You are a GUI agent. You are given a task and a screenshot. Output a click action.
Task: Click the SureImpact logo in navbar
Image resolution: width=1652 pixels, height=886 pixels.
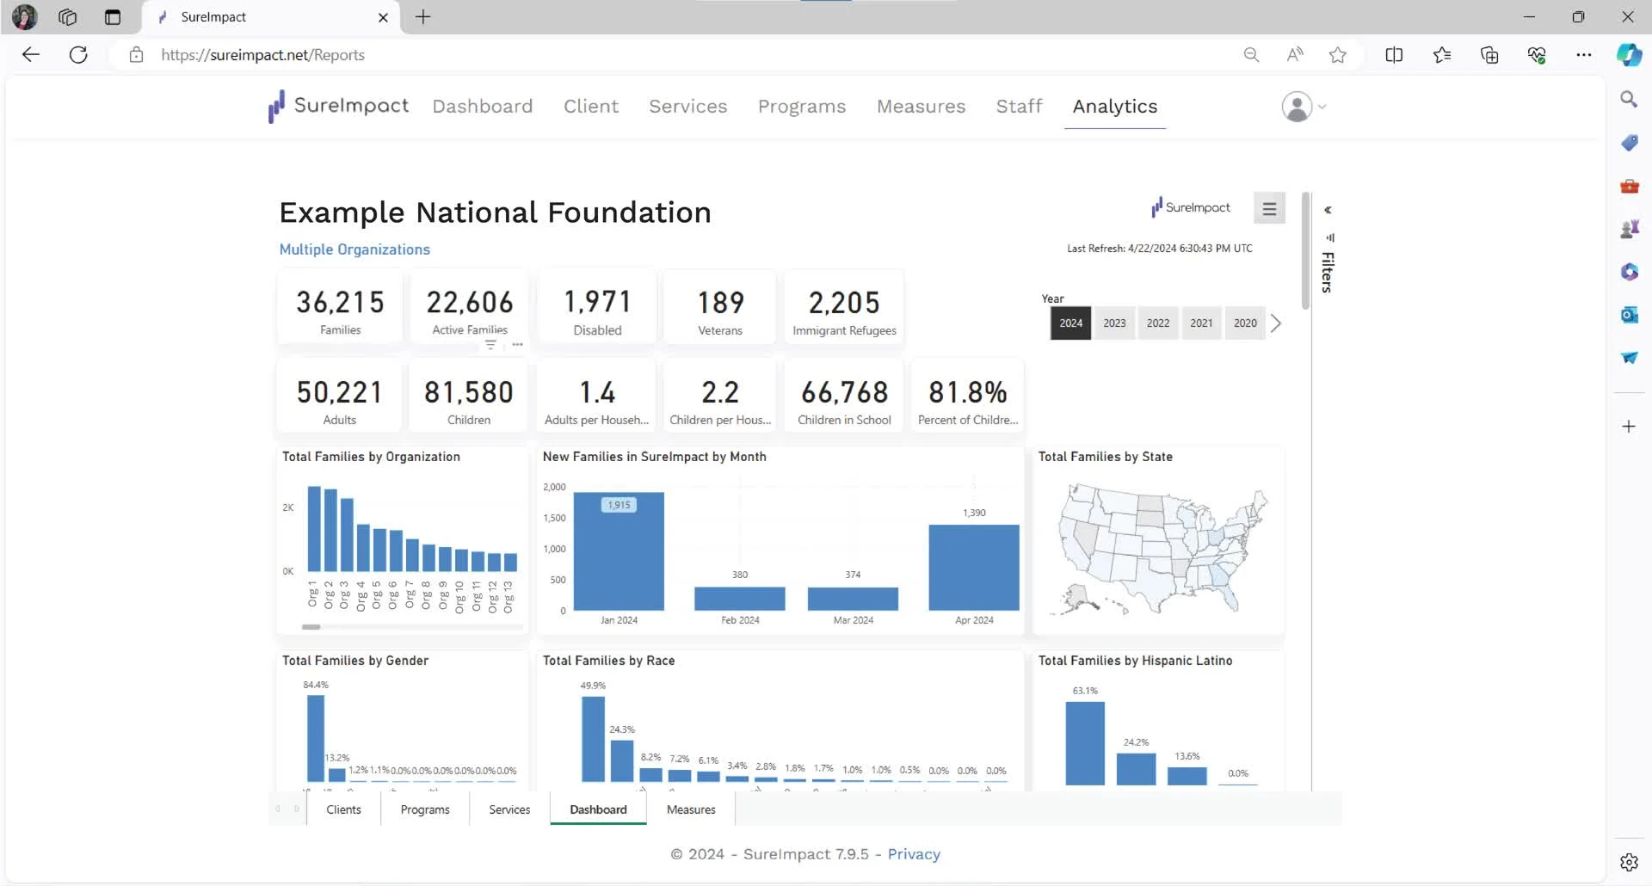tap(338, 106)
